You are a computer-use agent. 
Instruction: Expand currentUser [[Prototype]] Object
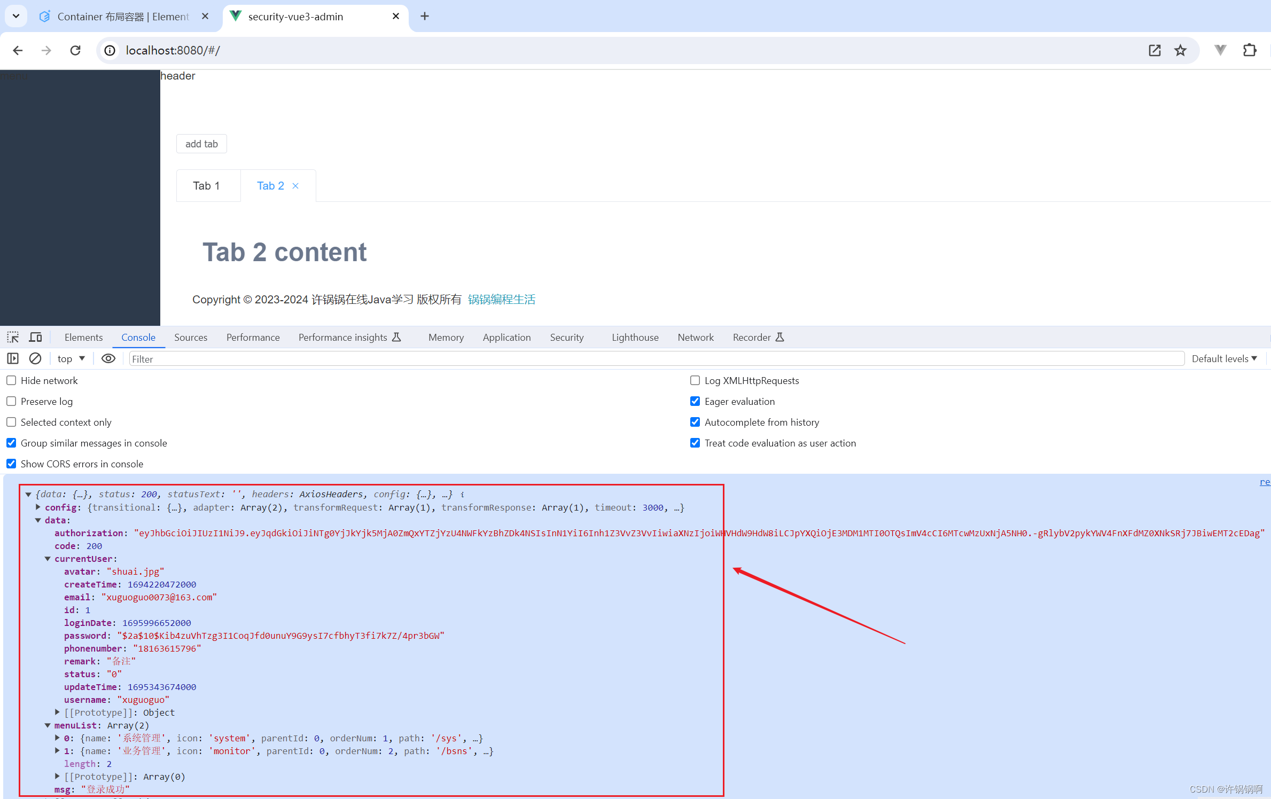coord(57,712)
